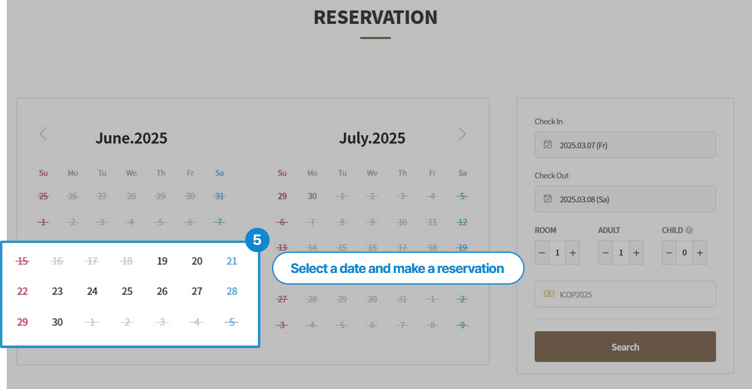Open the Check Out date field
Screen dimensions: 752x389
(625, 199)
